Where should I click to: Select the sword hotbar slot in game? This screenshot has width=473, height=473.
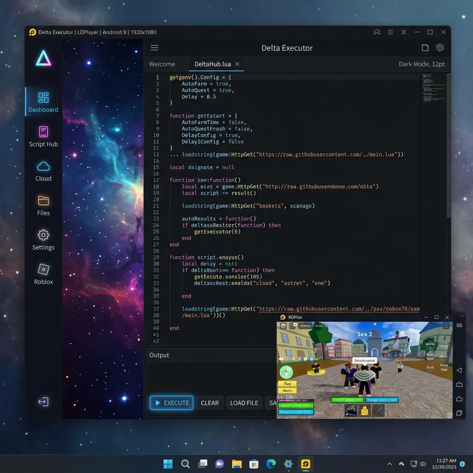point(378,411)
